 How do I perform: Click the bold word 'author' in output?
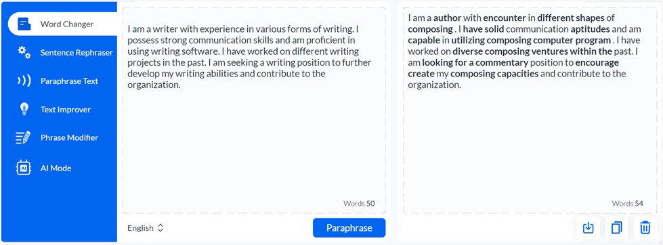coord(448,18)
